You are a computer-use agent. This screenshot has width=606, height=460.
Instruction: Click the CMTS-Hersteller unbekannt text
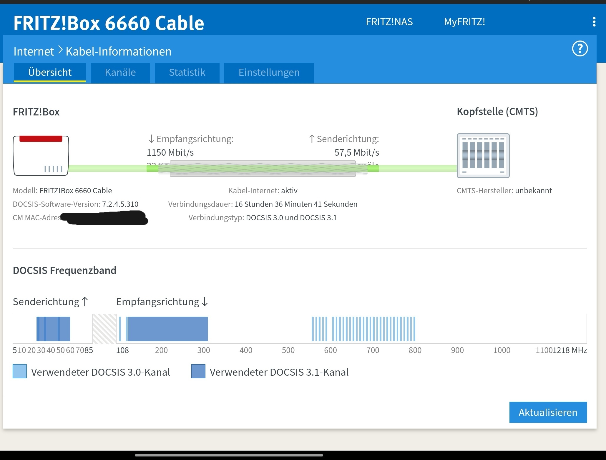[x=504, y=191]
